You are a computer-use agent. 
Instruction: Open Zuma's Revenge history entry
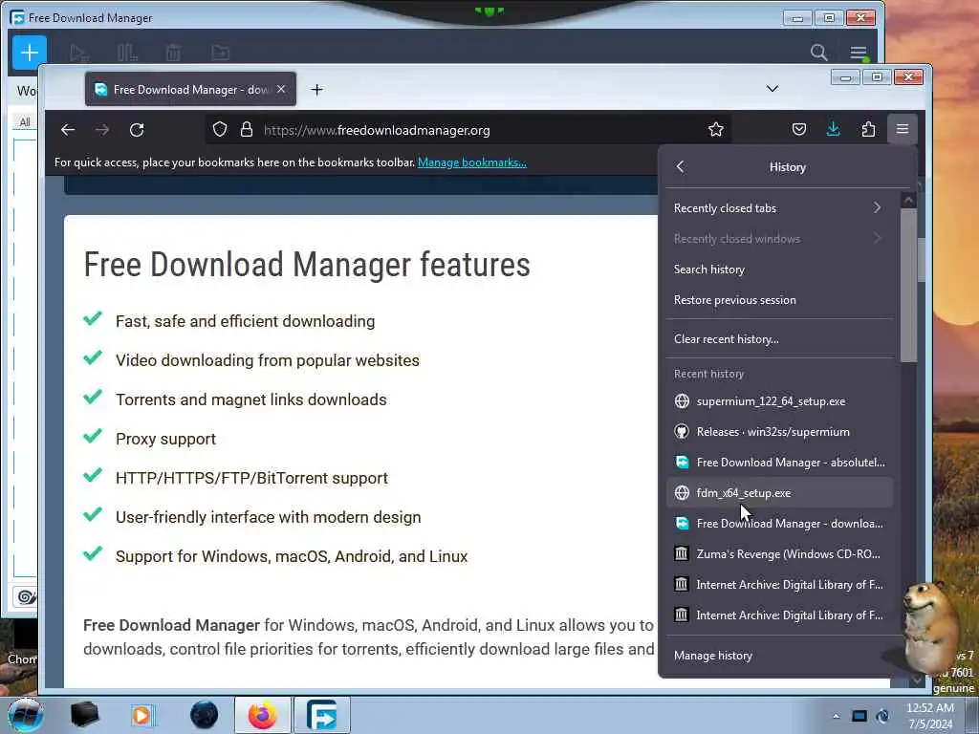point(778,554)
